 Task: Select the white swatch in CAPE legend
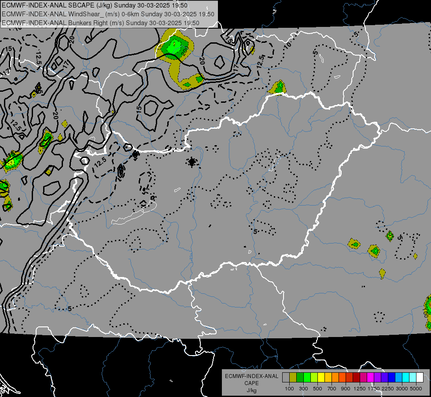(x=420, y=378)
